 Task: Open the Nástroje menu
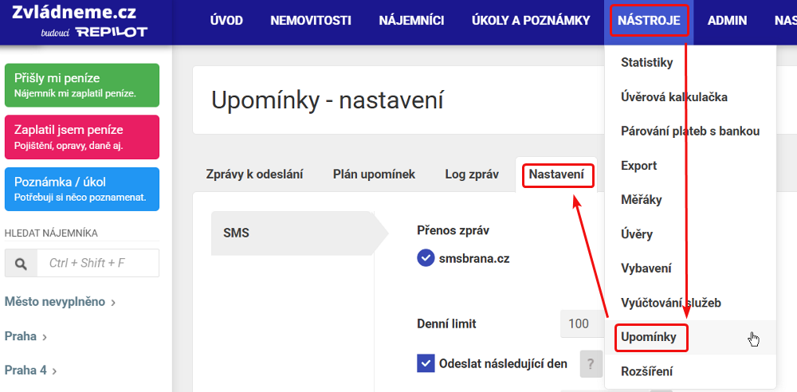pyautogui.click(x=648, y=22)
